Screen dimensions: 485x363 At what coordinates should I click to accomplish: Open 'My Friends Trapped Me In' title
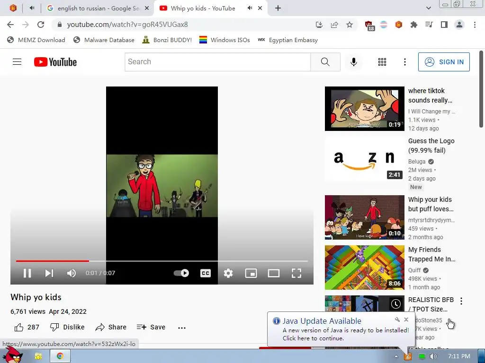432,254
